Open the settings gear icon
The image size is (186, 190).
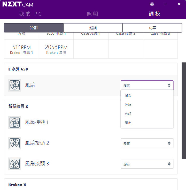click(x=152, y=4)
